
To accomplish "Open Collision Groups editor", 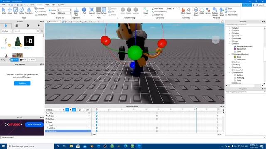I will [215, 12].
